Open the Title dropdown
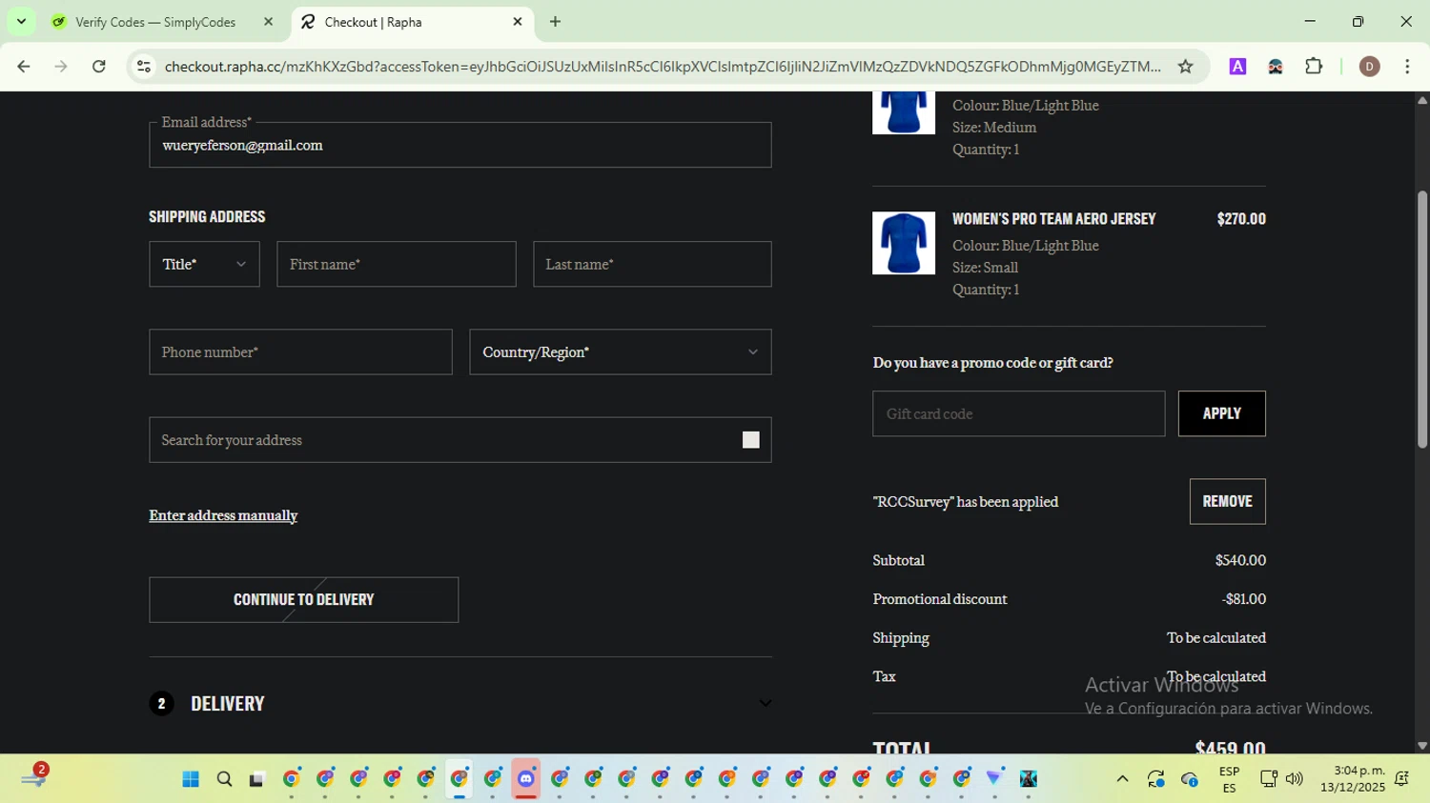 204,264
